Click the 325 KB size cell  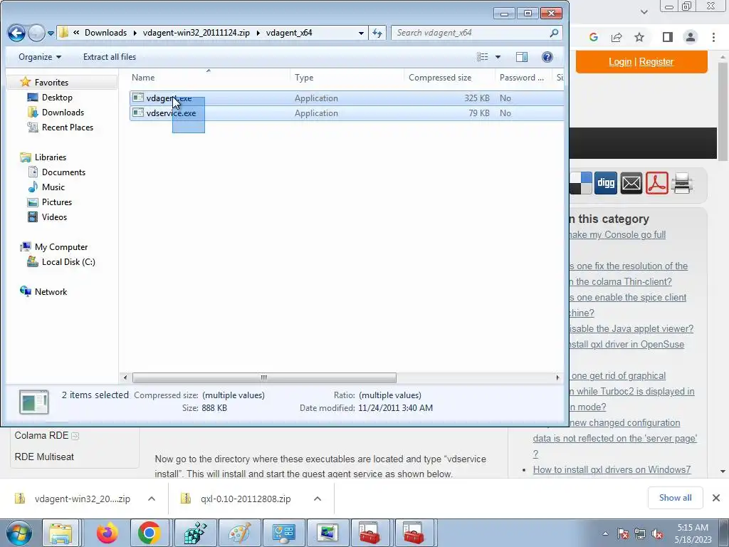(476, 98)
